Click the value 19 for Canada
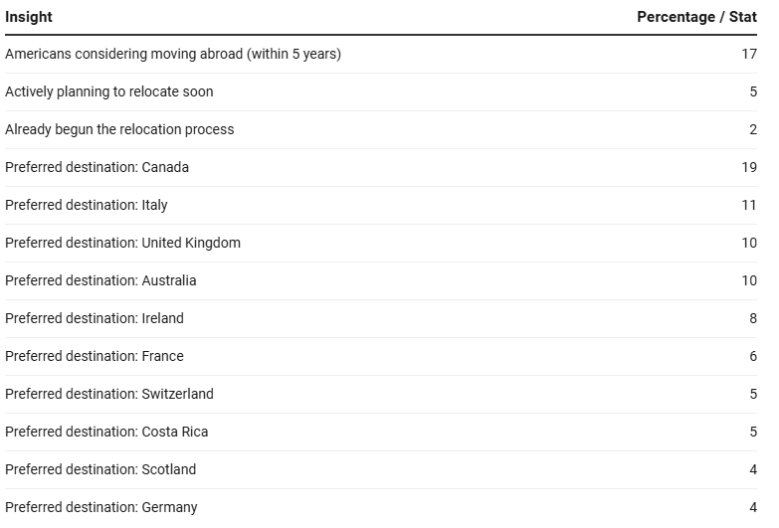779x528 pixels. pyautogui.click(x=749, y=167)
